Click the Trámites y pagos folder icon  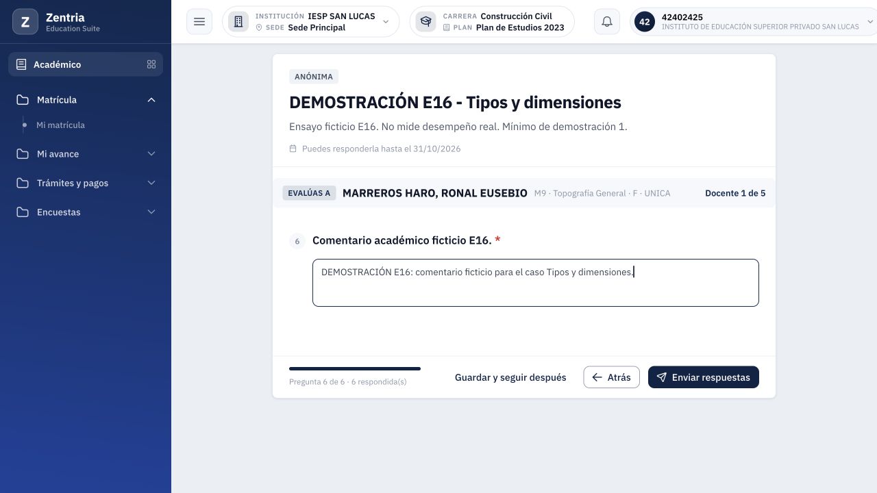pos(23,183)
